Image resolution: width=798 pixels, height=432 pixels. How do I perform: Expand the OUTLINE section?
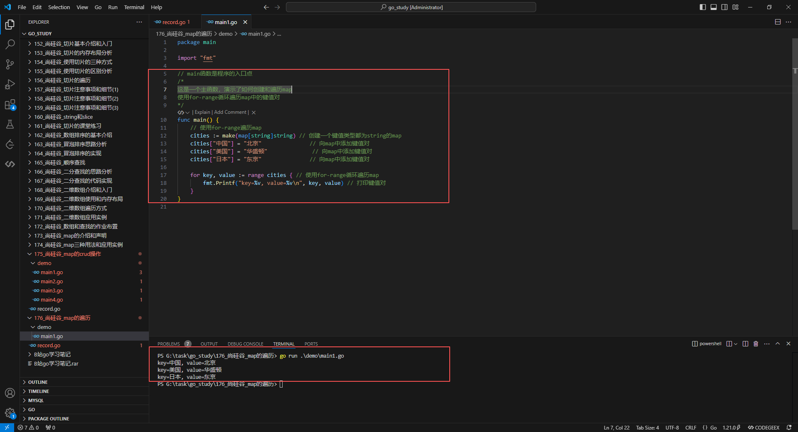pyautogui.click(x=84, y=382)
